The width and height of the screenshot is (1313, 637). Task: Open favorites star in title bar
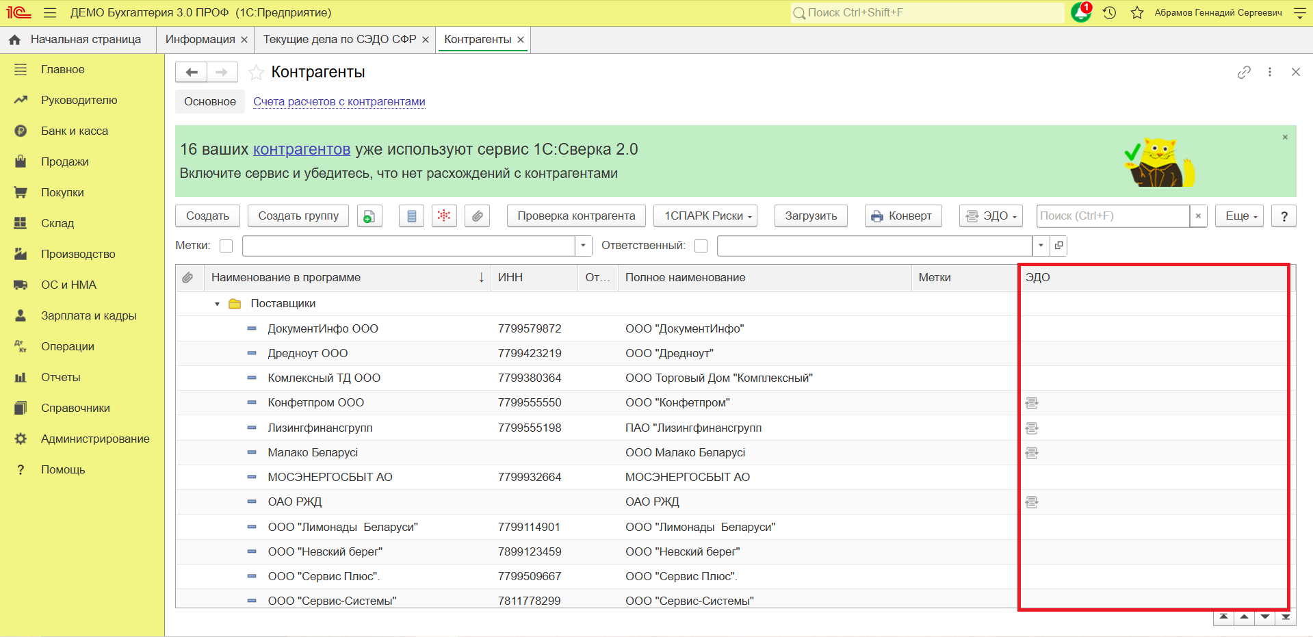pos(1137,13)
